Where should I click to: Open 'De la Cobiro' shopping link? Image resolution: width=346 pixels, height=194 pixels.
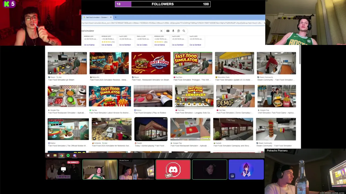pyautogui.click(x=142, y=45)
